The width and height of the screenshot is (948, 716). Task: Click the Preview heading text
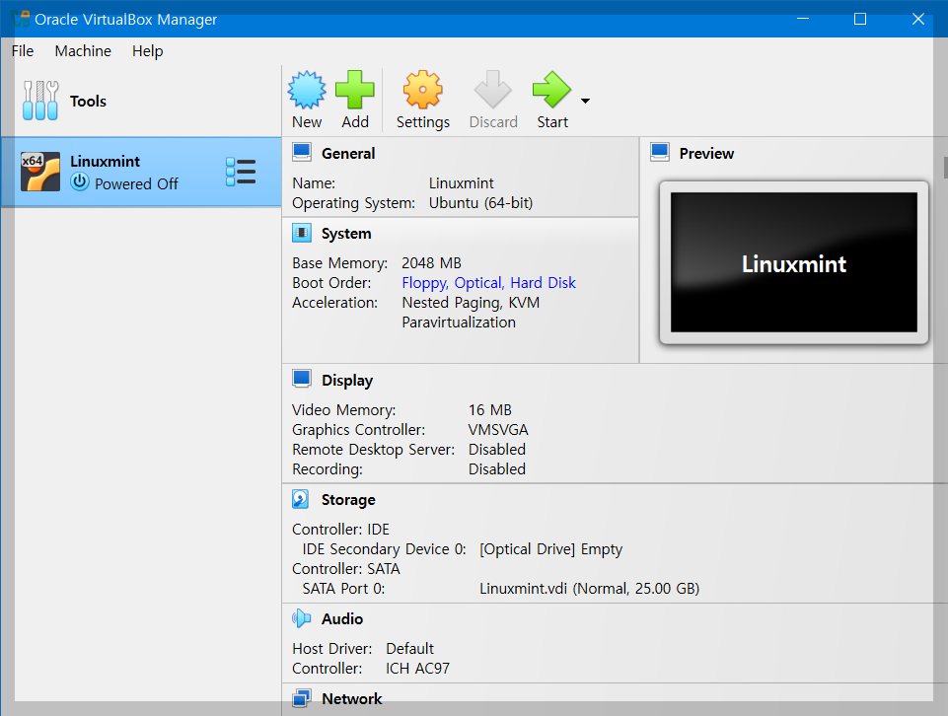pos(706,154)
